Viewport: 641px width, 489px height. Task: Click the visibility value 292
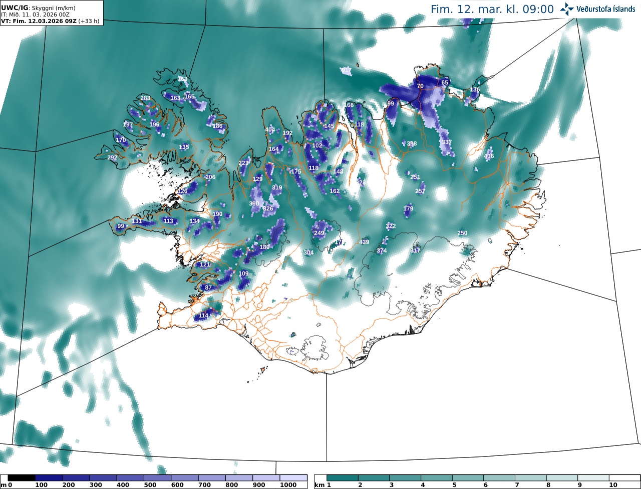[112, 157]
